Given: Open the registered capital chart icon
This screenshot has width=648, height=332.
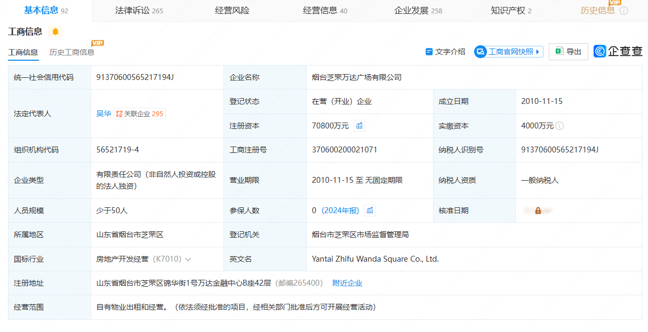Looking at the screenshot, I should click(359, 126).
